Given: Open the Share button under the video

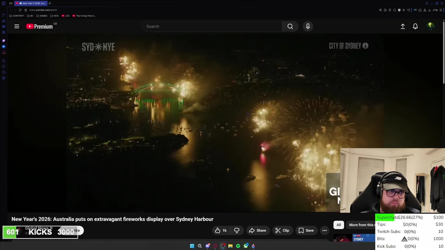Looking at the screenshot, I should click(257, 231).
